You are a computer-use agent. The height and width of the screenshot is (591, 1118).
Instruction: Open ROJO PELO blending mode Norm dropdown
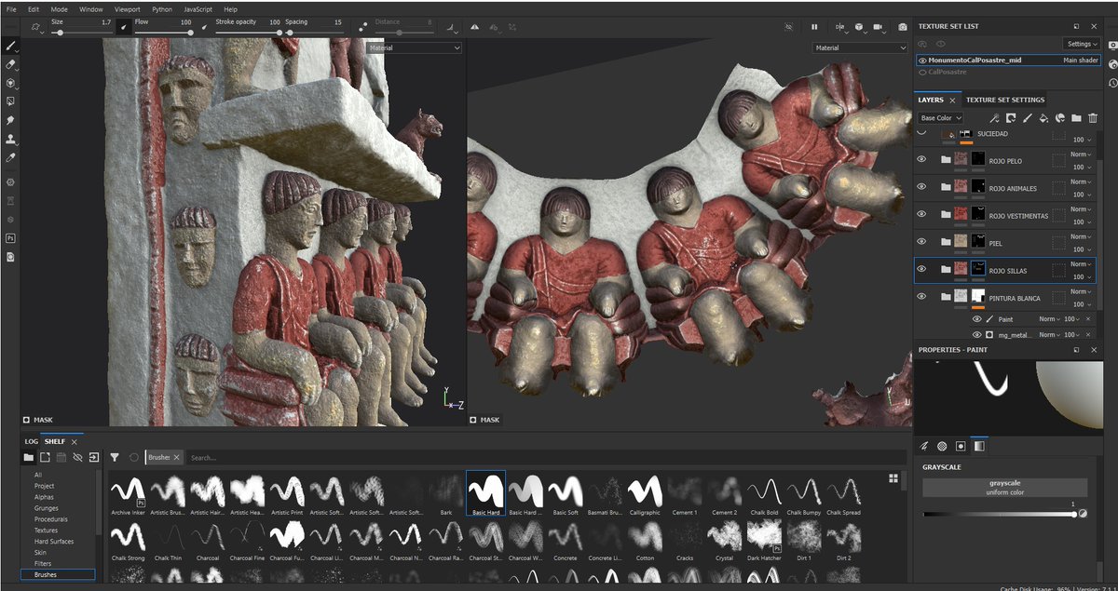click(x=1080, y=154)
